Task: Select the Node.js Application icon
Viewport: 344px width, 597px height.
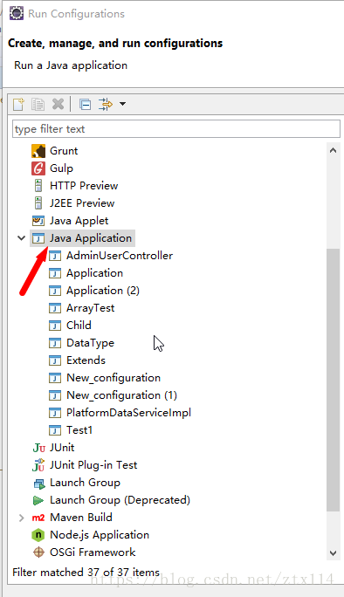Action: (38, 535)
